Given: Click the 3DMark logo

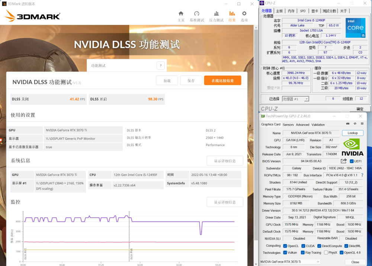Looking at the screenshot, I should click(x=32, y=16).
